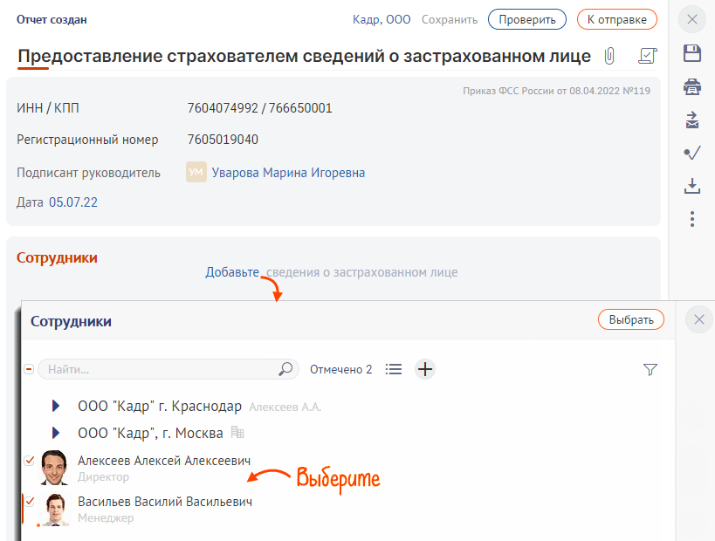Toggle the deselect-all checkbox near search

(x=30, y=370)
